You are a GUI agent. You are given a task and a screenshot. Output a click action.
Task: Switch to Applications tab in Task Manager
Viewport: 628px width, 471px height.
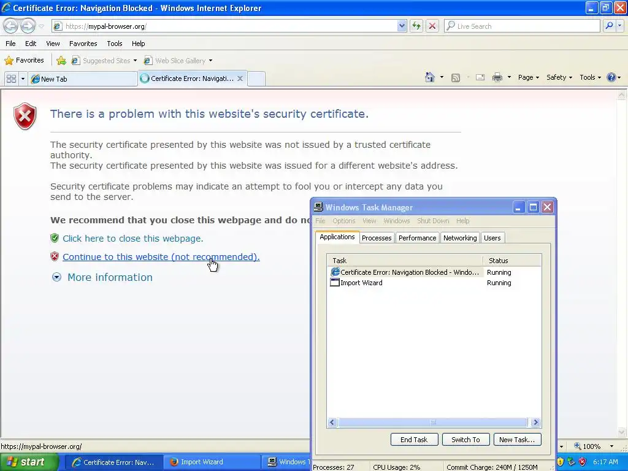(x=337, y=237)
